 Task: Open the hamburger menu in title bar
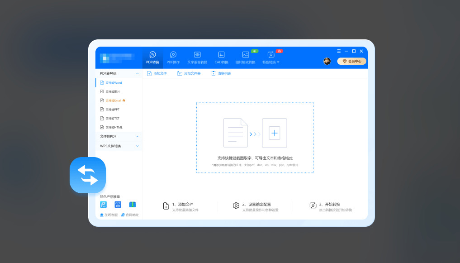[339, 51]
